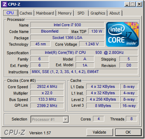Maximize the CPU-Z window
Screen dimensions: 145x139
133,4
